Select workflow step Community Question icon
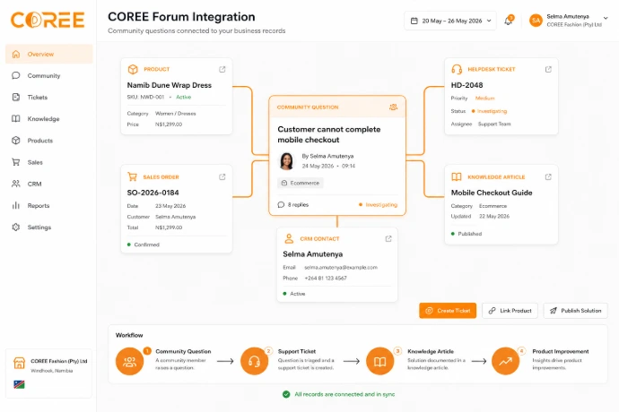The height and width of the screenshot is (412, 619). click(129, 361)
